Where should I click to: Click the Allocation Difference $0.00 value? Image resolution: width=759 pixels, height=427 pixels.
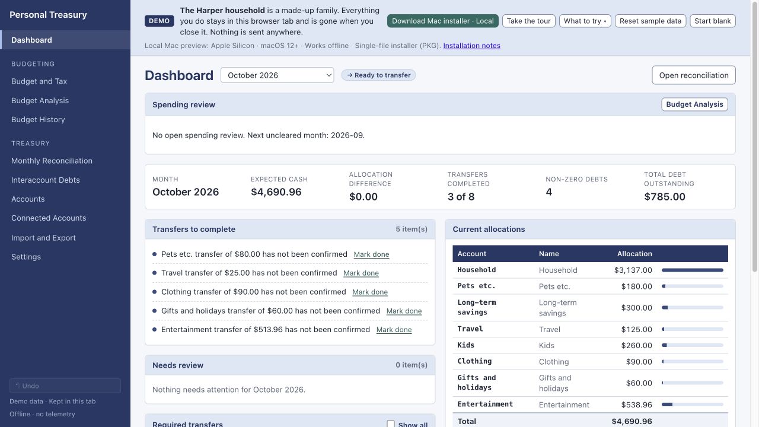[x=363, y=197]
